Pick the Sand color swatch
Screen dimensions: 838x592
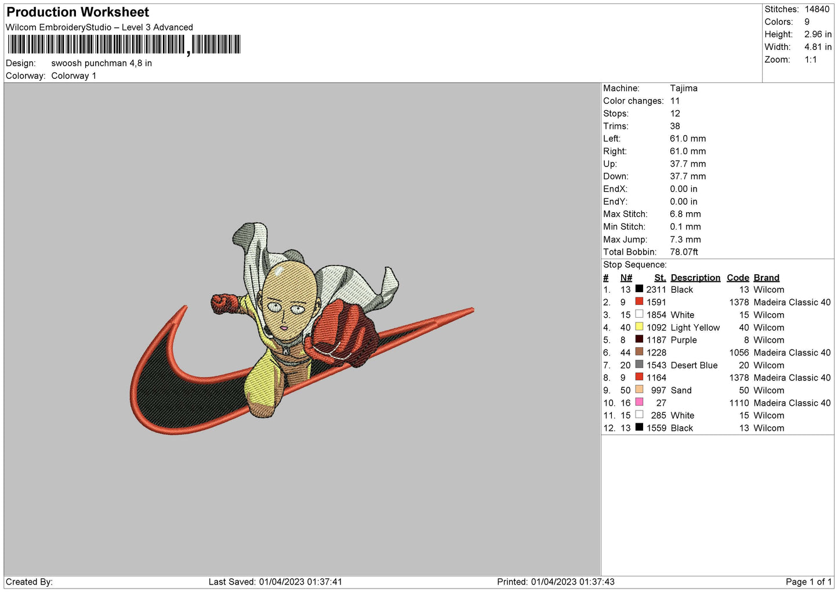point(639,390)
